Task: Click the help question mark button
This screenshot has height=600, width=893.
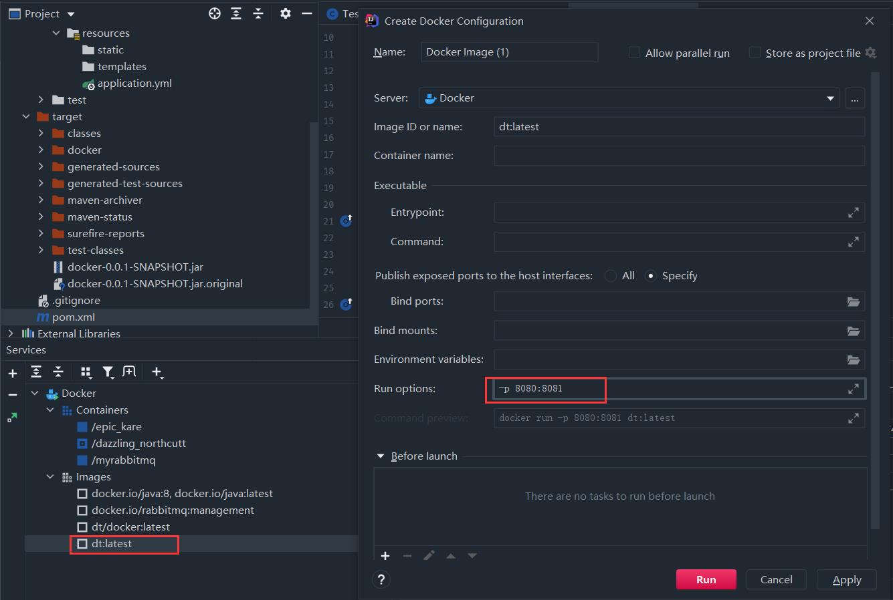Action: (x=381, y=579)
